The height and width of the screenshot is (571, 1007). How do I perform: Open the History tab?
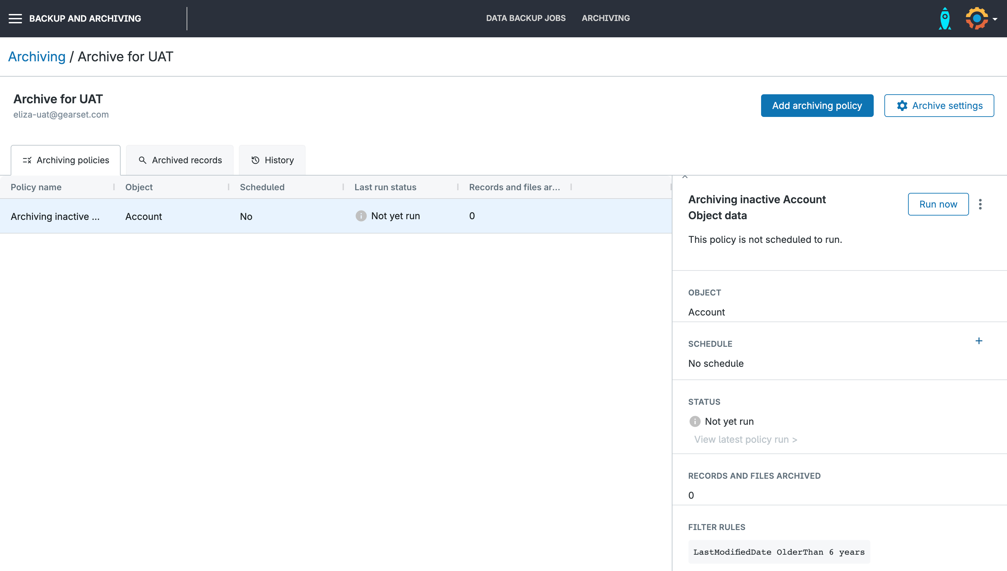[272, 160]
